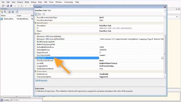Toggle Show System Variables icon

[9, 12]
